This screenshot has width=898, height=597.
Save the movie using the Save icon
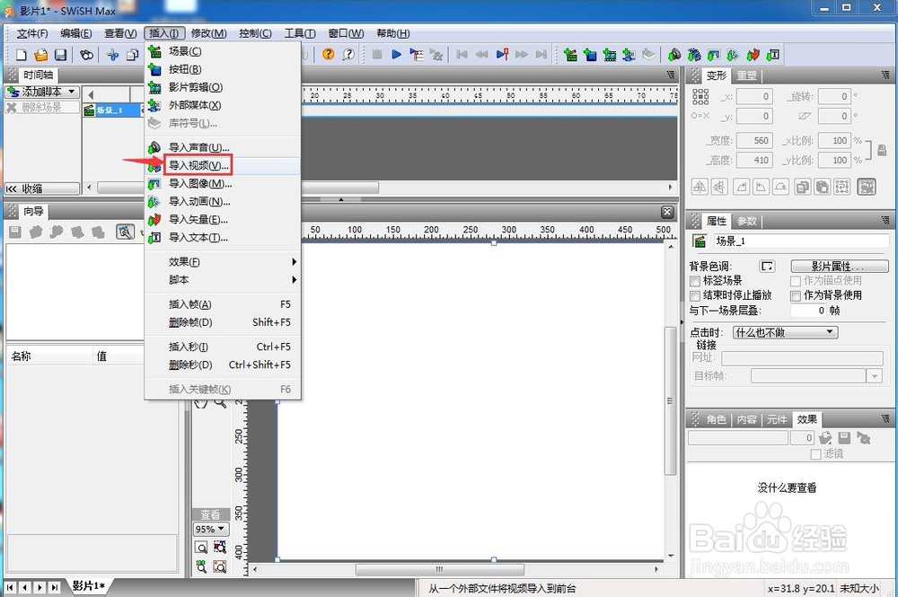tap(59, 55)
